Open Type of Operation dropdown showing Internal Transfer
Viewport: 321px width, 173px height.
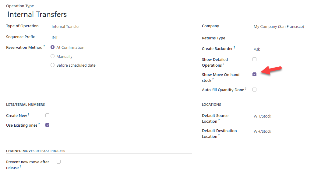pyautogui.click(x=122, y=26)
